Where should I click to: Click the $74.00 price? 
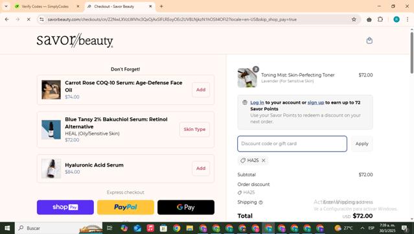[x=72, y=97]
